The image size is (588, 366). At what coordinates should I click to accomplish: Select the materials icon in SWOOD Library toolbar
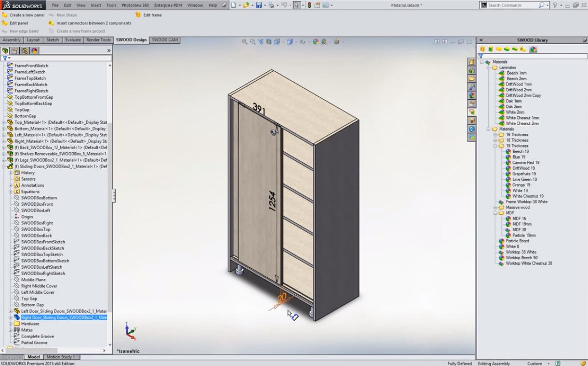click(533, 49)
